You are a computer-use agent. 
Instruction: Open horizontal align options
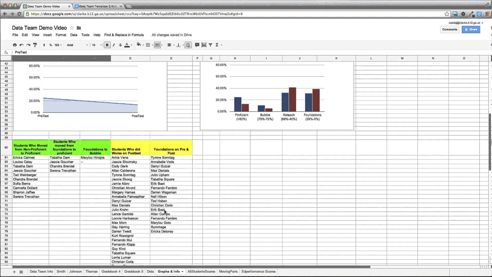point(171,45)
